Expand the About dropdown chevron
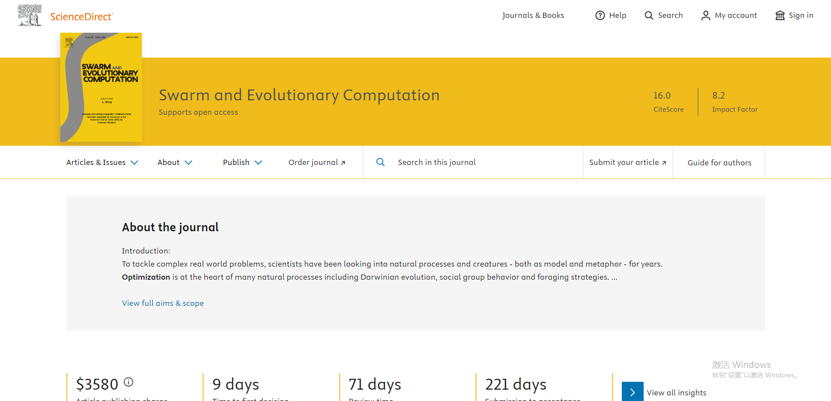Image resolution: width=831 pixels, height=401 pixels. (x=189, y=162)
